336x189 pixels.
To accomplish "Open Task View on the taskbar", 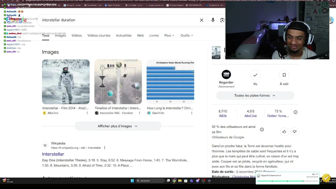I will [168, 181].
